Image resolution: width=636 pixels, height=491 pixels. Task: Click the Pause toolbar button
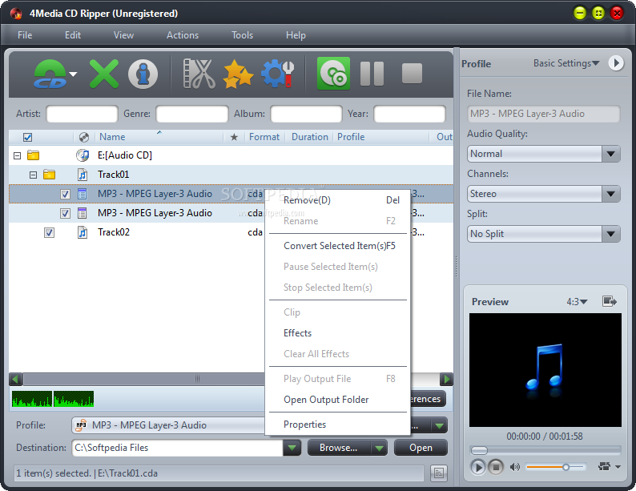coord(372,74)
